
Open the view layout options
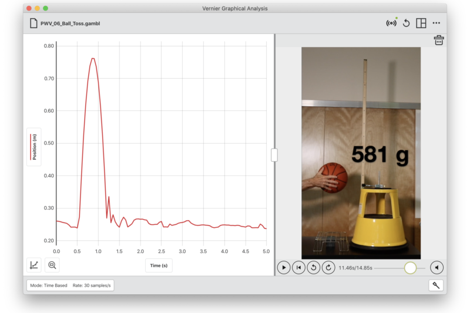coord(421,23)
